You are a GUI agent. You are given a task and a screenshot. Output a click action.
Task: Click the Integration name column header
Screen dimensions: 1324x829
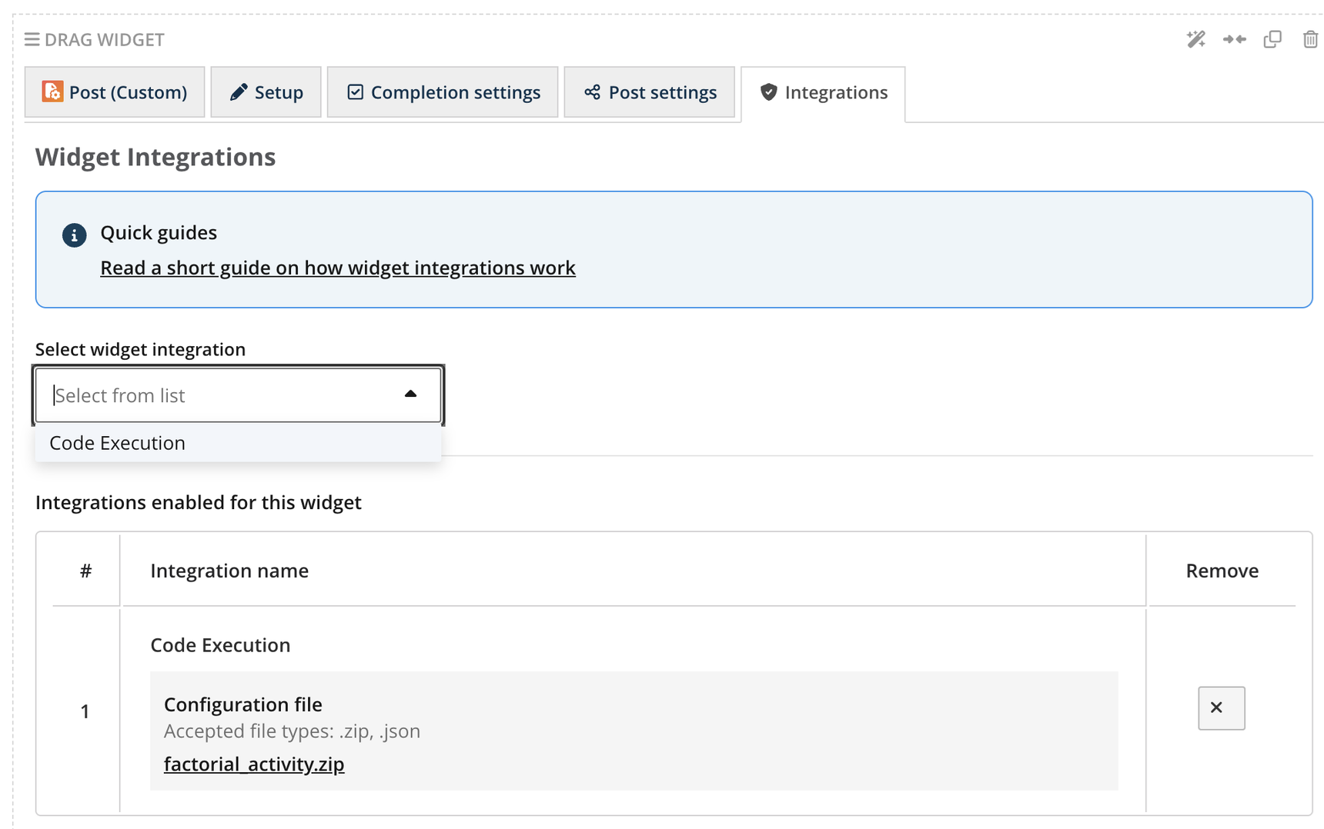(x=229, y=571)
